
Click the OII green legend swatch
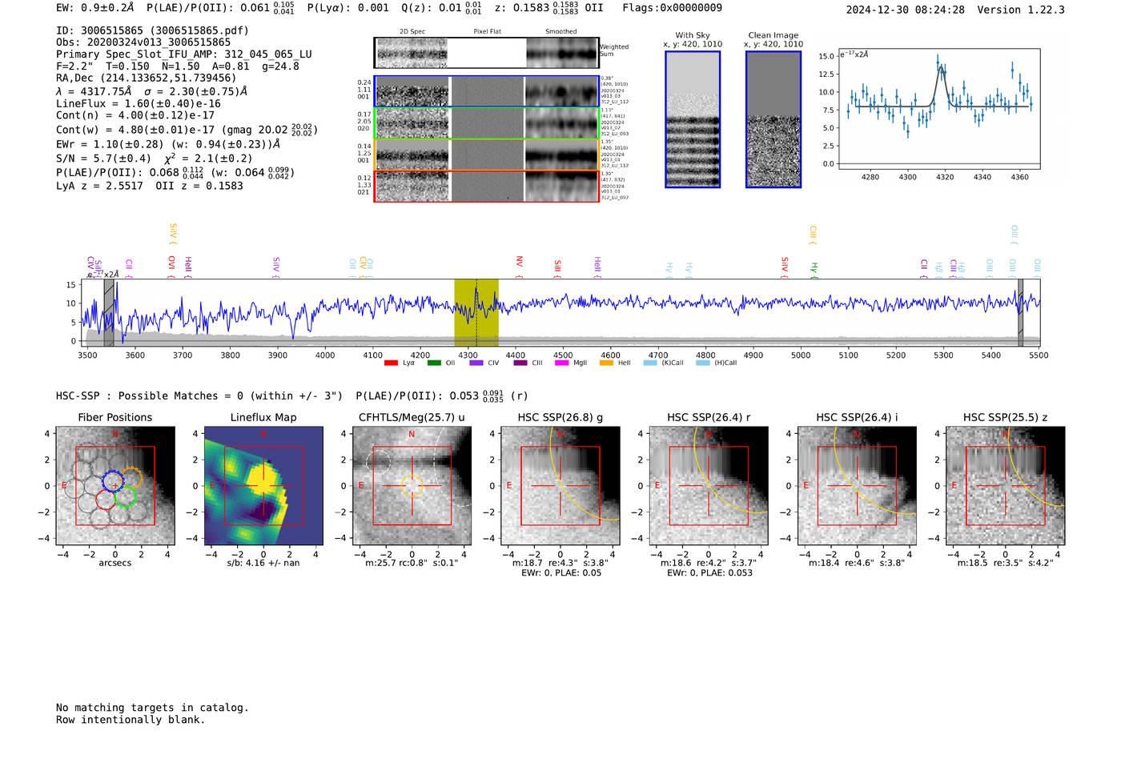click(x=434, y=363)
